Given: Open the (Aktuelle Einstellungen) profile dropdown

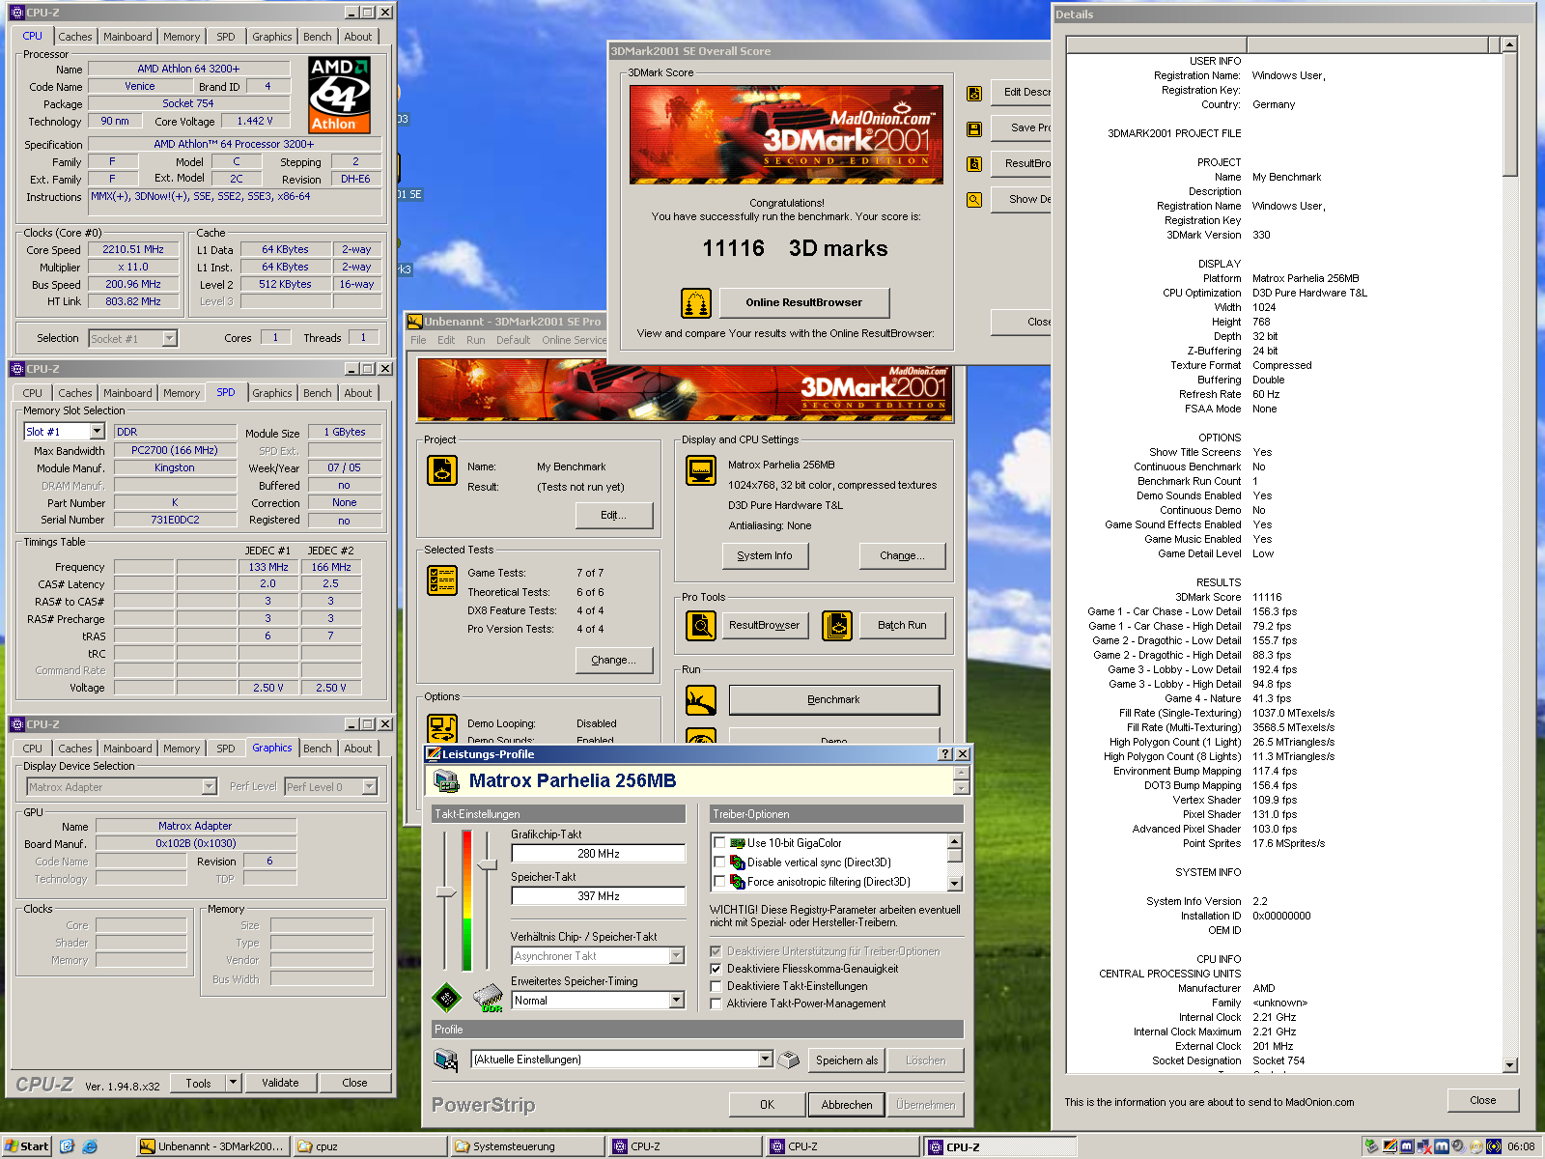Looking at the screenshot, I should click(766, 1060).
